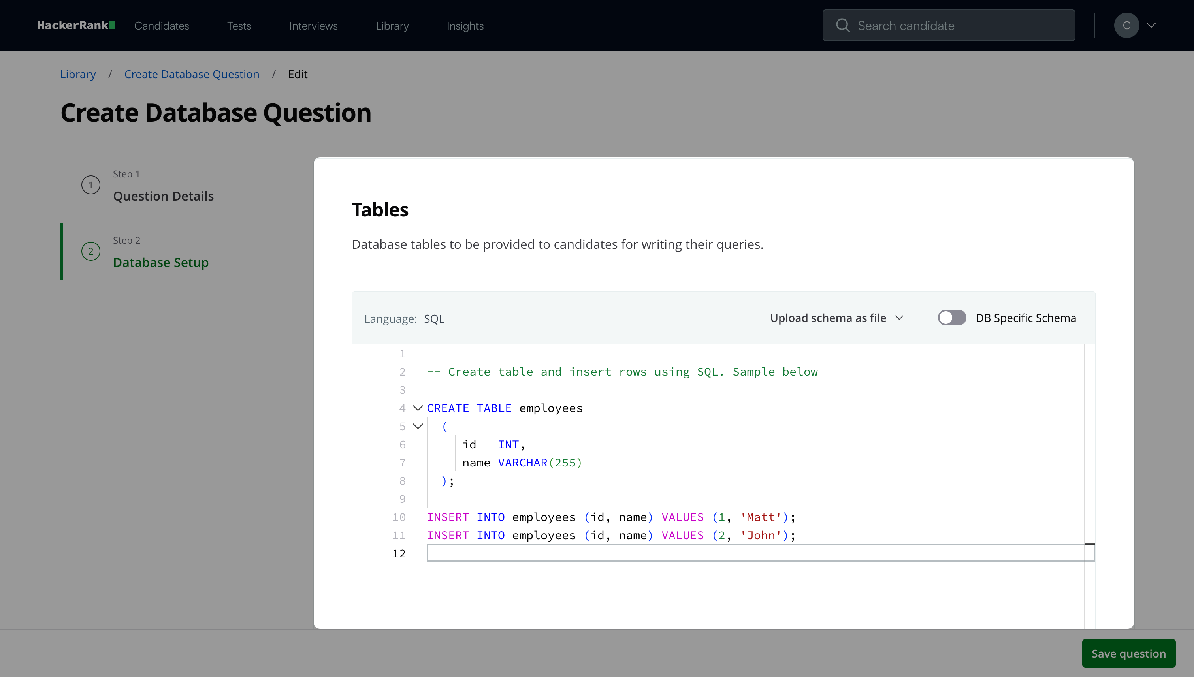
Task: Click the Save question button
Action: pos(1128,653)
